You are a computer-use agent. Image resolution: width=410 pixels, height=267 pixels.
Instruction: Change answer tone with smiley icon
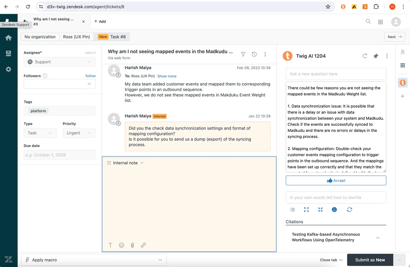[334, 210]
